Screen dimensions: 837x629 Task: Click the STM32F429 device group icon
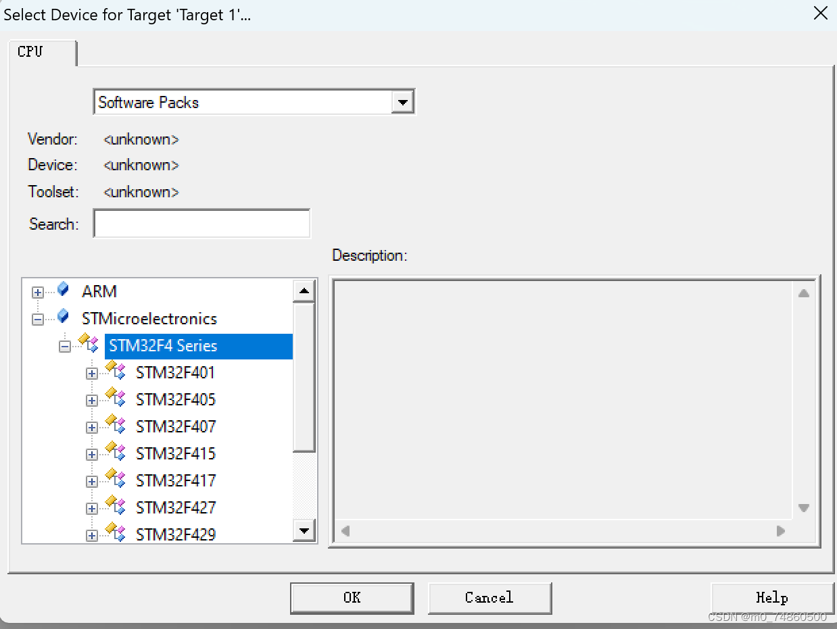click(116, 533)
